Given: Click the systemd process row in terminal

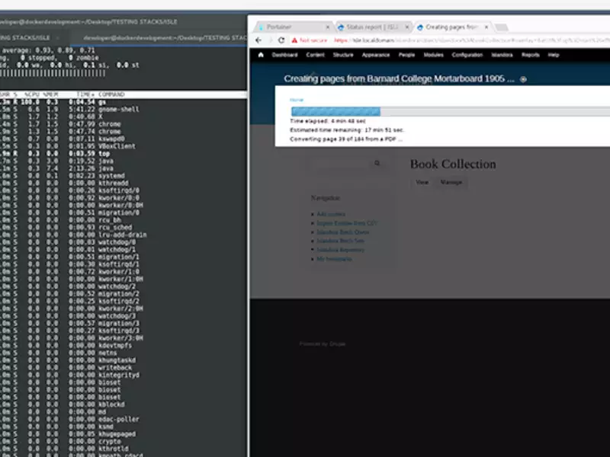Looking at the screenshot, I should point(124,176).
